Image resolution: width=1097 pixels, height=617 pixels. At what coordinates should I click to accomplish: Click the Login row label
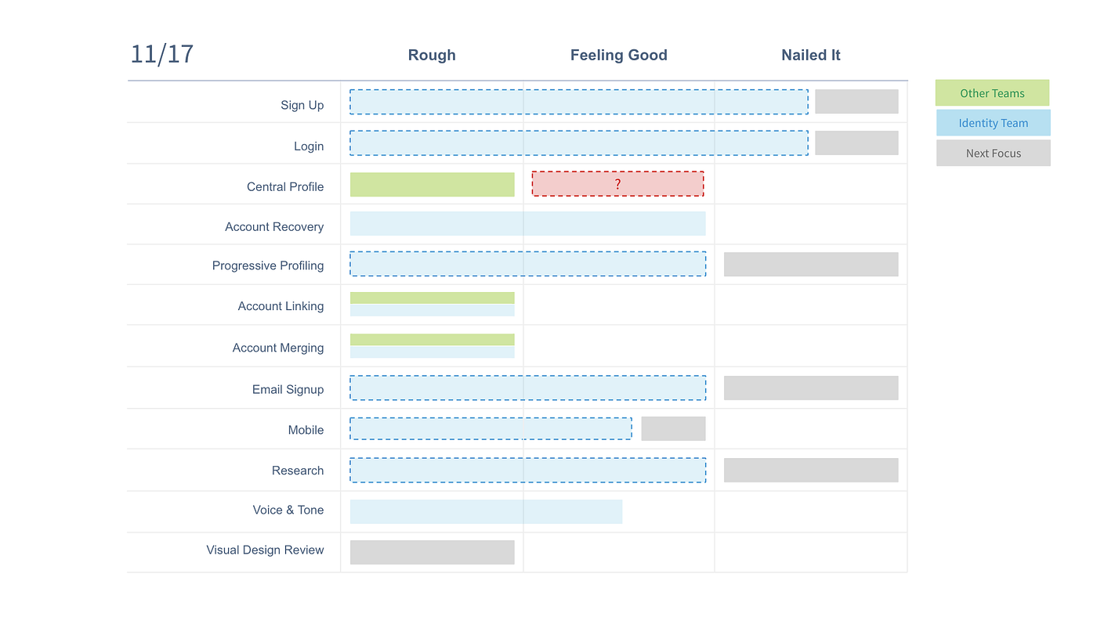308,146
